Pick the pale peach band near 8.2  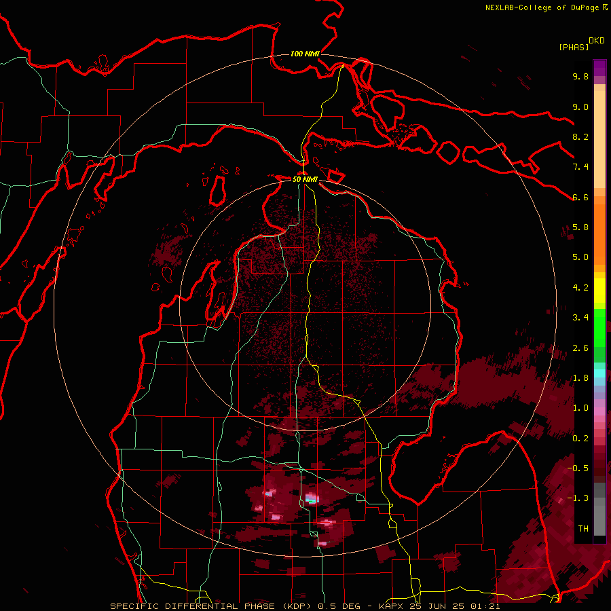click(599, 141)
